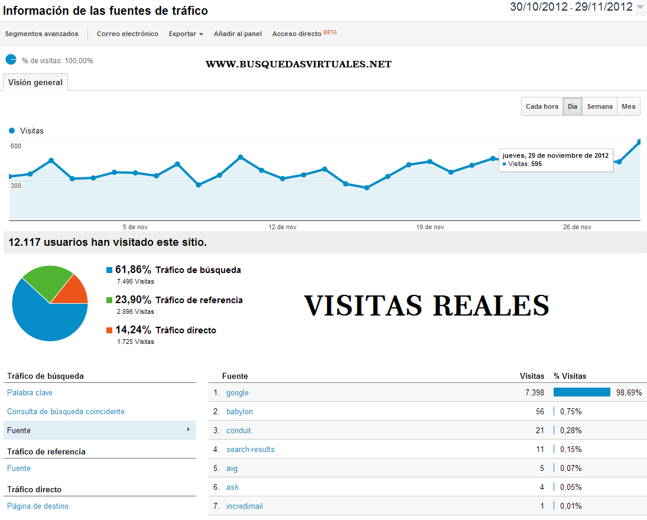647x520 pixels.
Task: Open Acceso directo BETA
Action: (304, 34)
